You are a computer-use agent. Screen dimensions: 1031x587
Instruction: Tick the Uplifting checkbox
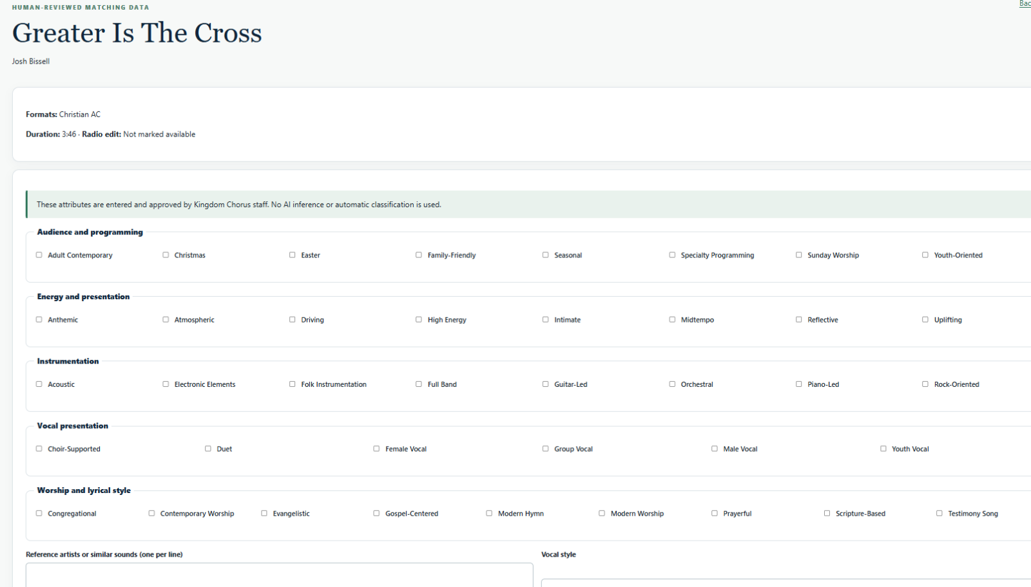tap(925, 319)
